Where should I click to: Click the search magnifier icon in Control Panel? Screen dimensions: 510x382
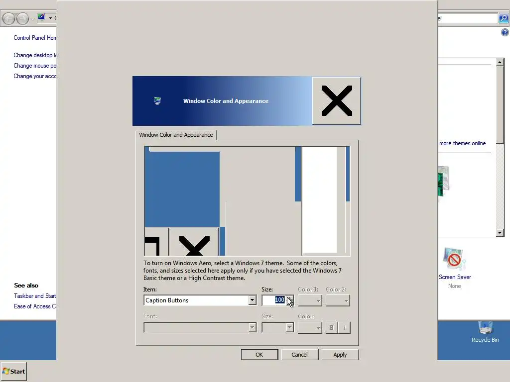click(x=503, y=18)
